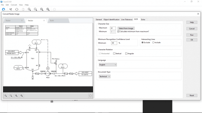Viewport: 202px width, 113px height.
Task: Open the Help menu
Action: point(27,5)
